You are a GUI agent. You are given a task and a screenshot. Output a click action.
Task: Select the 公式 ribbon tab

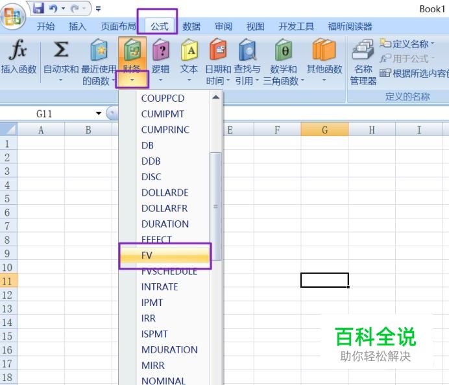click(159, 27)
